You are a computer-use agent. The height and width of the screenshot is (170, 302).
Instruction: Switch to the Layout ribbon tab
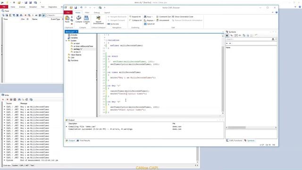pos(107,13)
